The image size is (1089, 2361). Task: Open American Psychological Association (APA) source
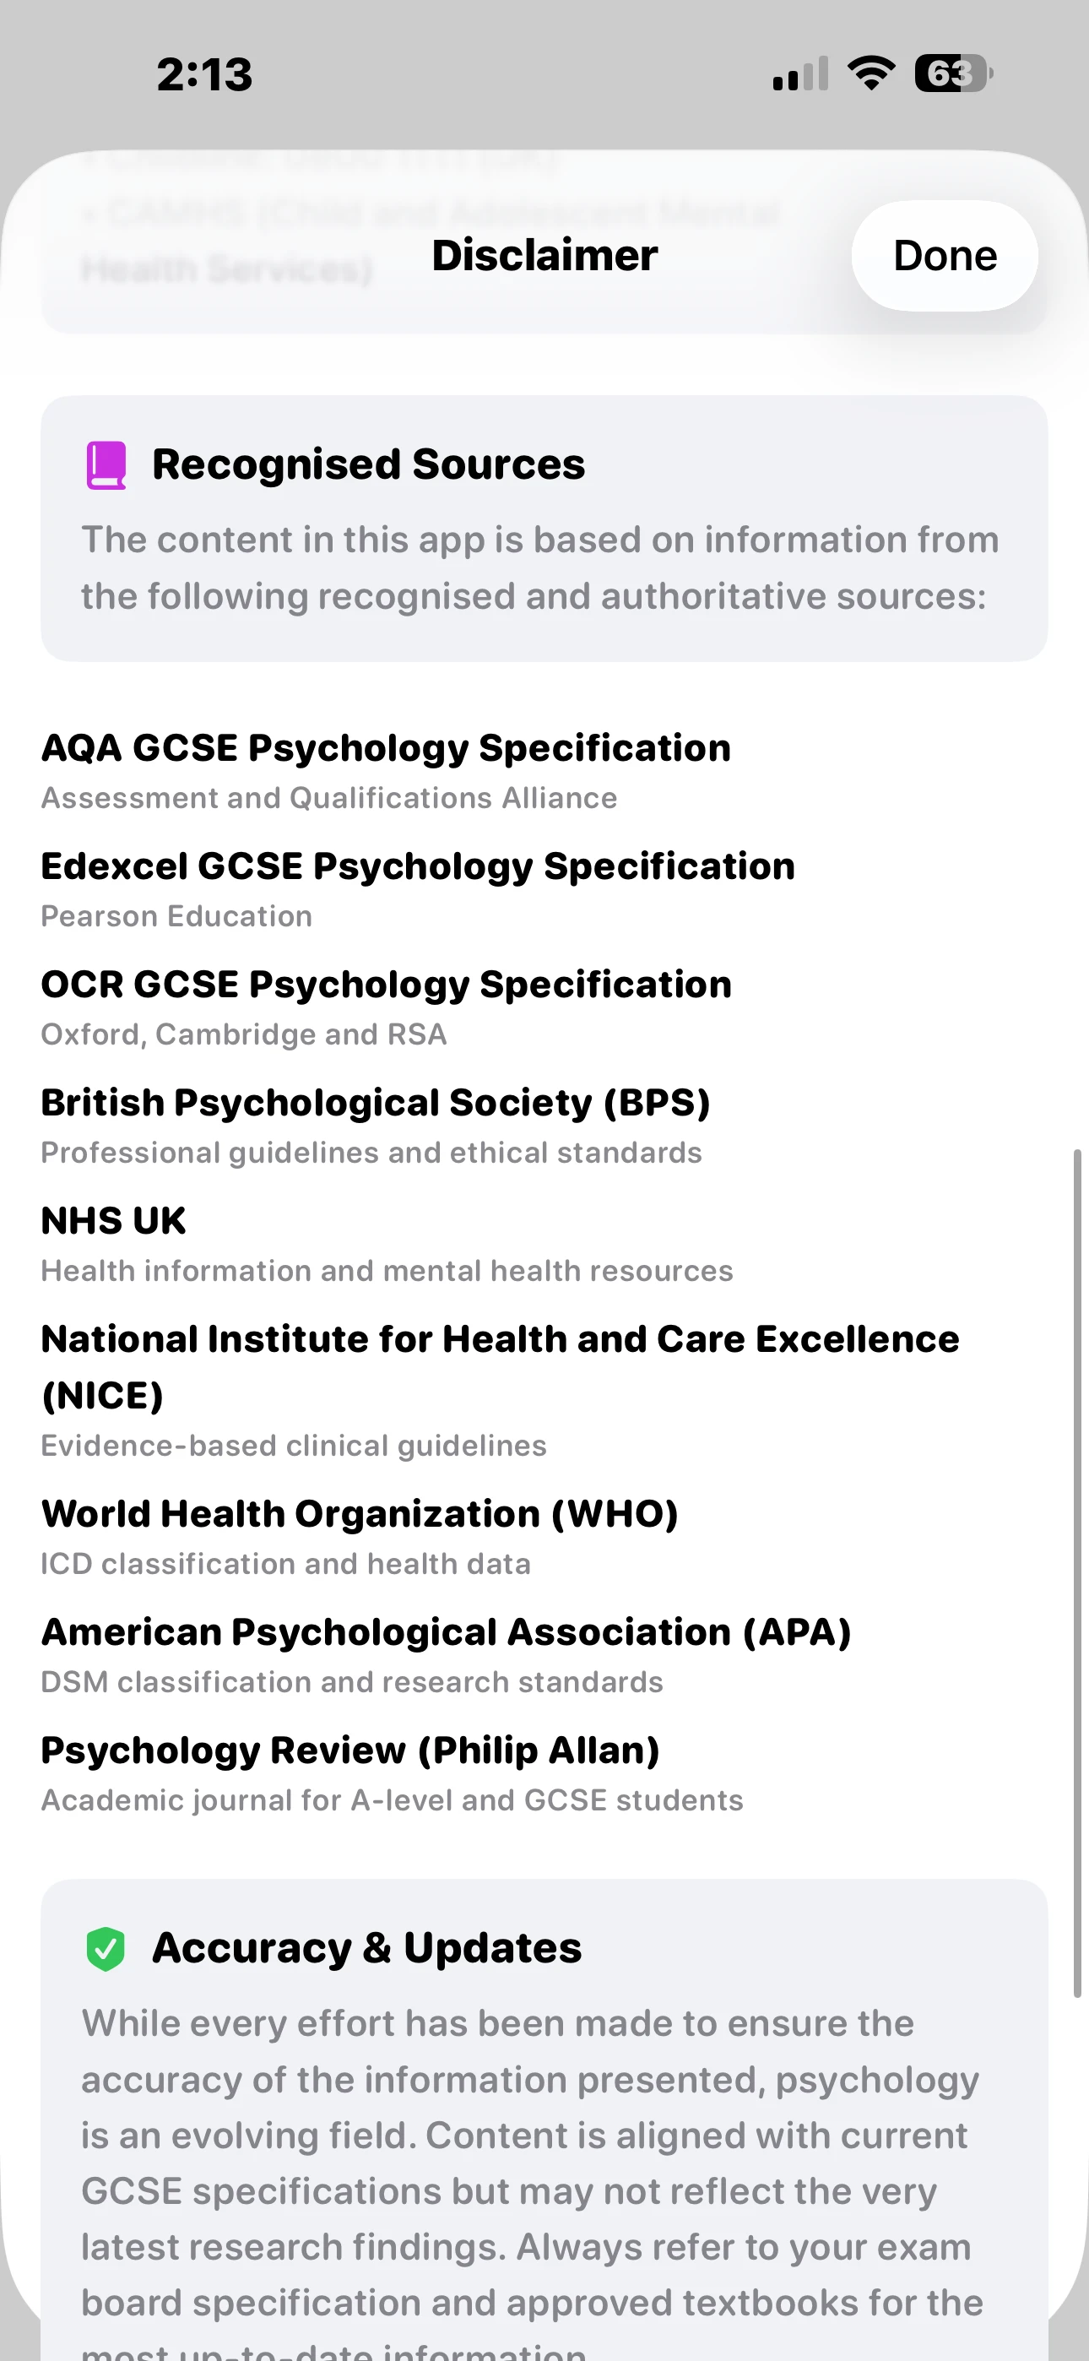(447, 1632)
